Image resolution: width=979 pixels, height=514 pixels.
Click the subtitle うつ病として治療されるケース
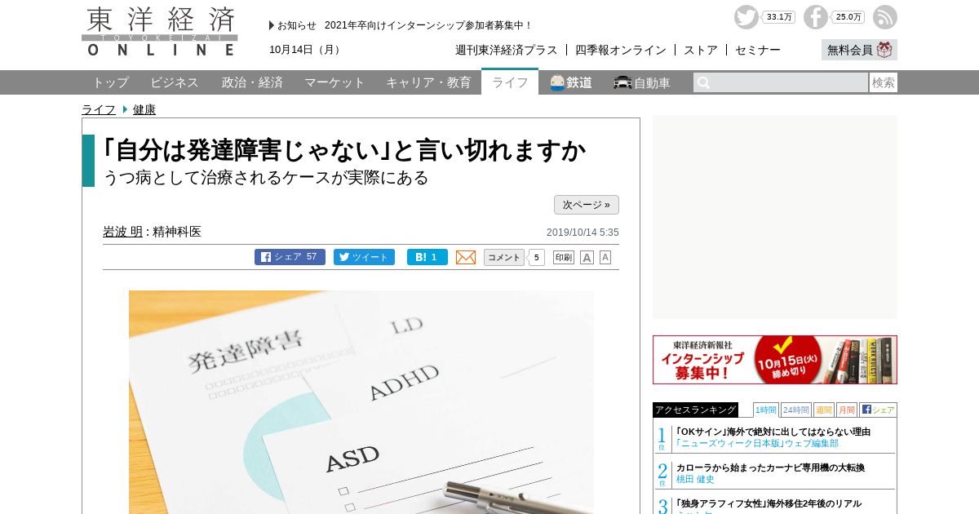(x=266, y=177)
